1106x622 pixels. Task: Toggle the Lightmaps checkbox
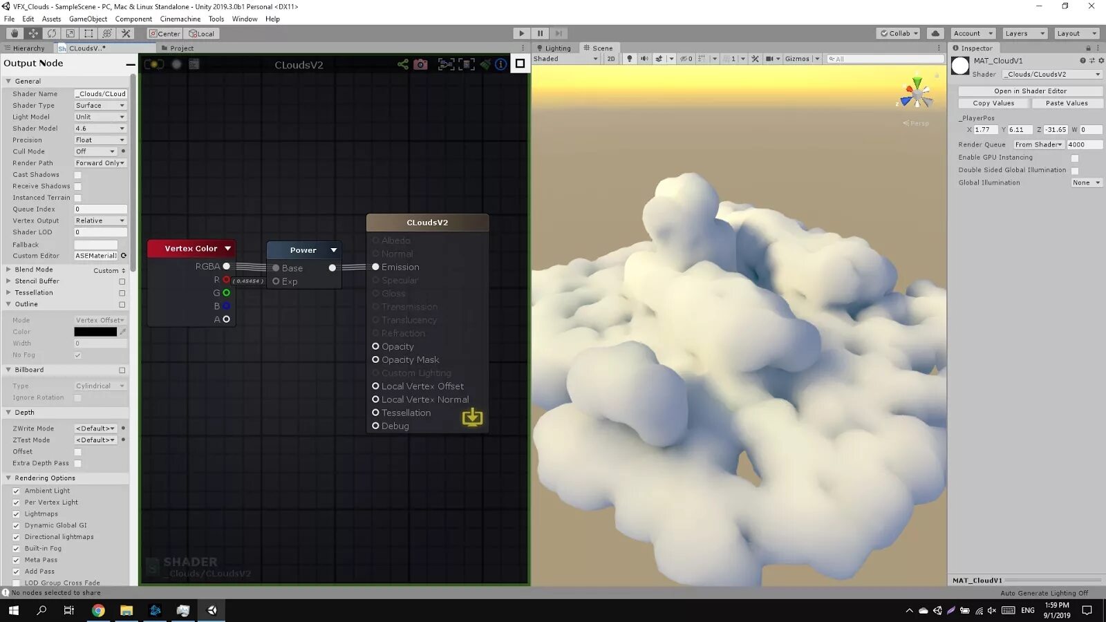click(16, 514)
